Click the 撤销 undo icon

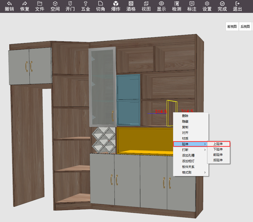[9, 3]
